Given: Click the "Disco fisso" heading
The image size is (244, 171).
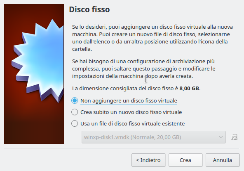Looking at the screenshot, I should pos(89,9).
